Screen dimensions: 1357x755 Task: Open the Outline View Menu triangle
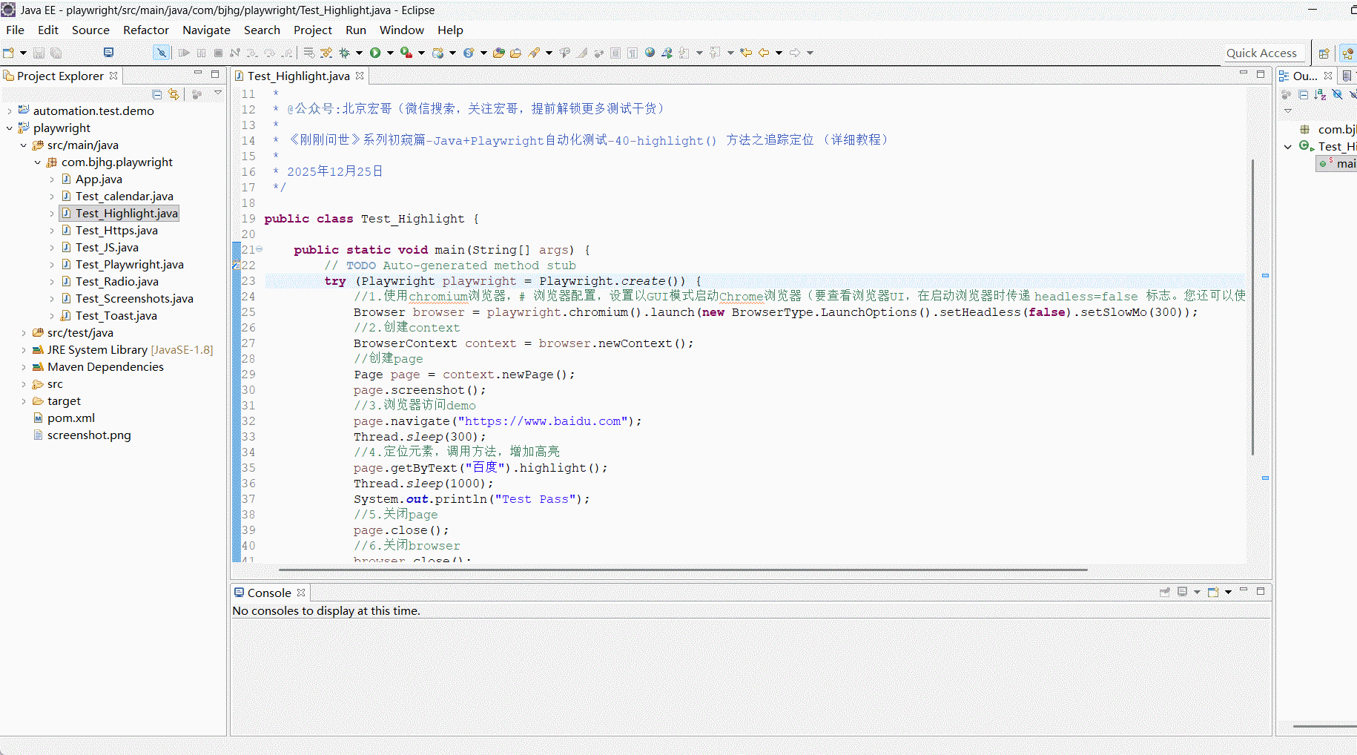pos(1288,111)
